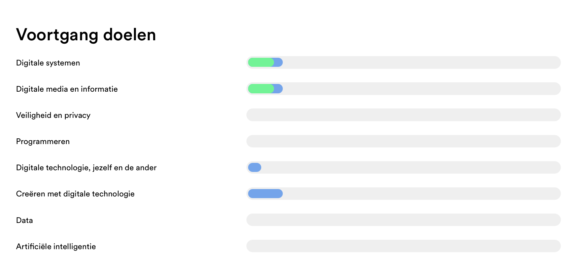Open the 'Digitale systemen' goal
The width and height of the screenshot is (577, 274).
coord(48,62)
